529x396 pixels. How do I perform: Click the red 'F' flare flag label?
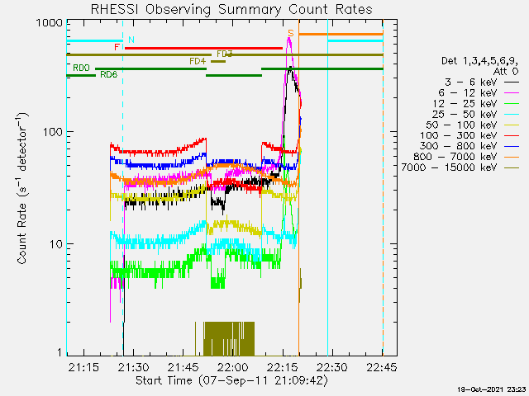(x=117, y=47)
